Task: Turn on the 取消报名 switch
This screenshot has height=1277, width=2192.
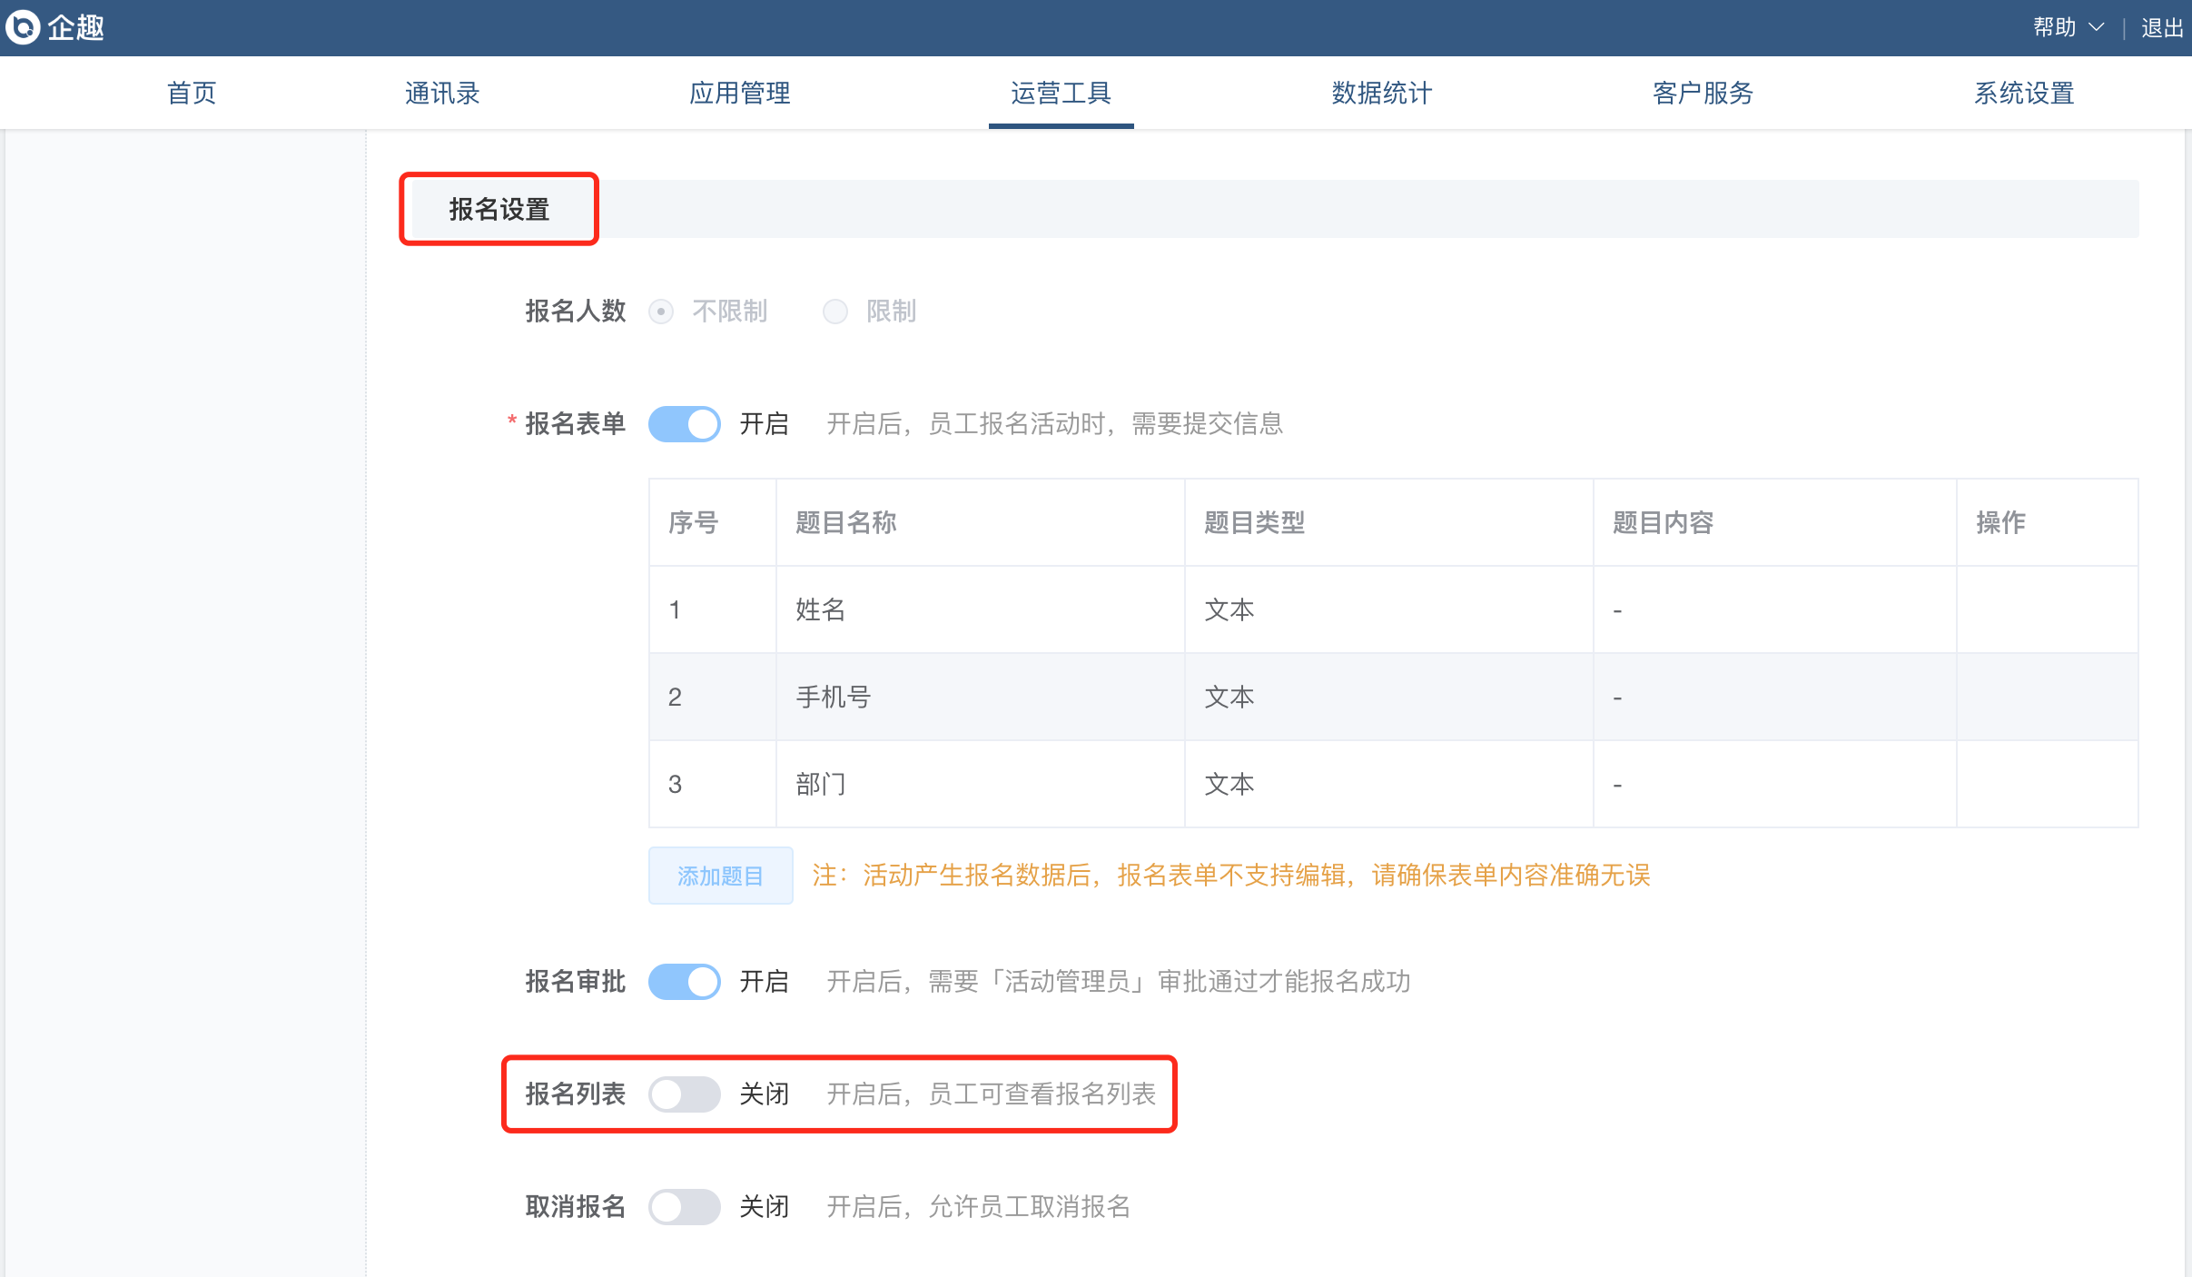Action: pyautogui.click(x=685, y=1207)
